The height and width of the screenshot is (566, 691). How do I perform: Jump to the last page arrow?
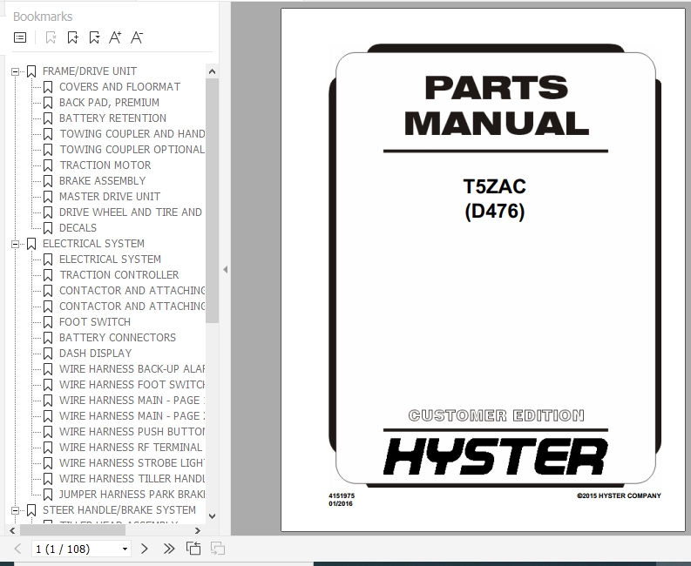169,549
